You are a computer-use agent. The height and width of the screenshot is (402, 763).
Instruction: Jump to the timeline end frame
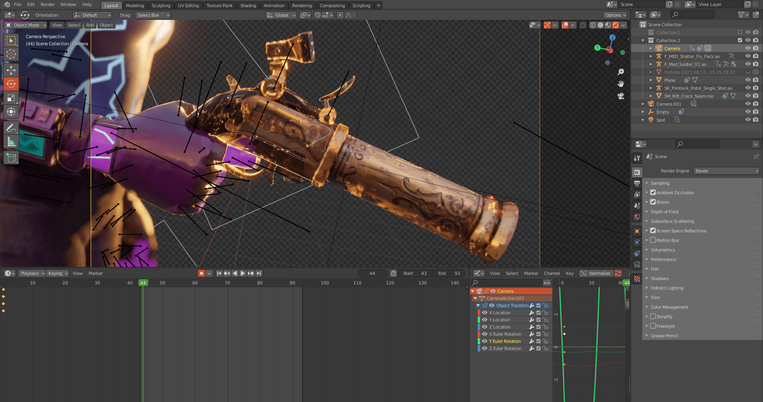pos(259,273)
